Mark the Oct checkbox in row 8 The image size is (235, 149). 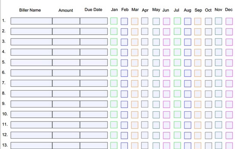(x=208, y=94)
